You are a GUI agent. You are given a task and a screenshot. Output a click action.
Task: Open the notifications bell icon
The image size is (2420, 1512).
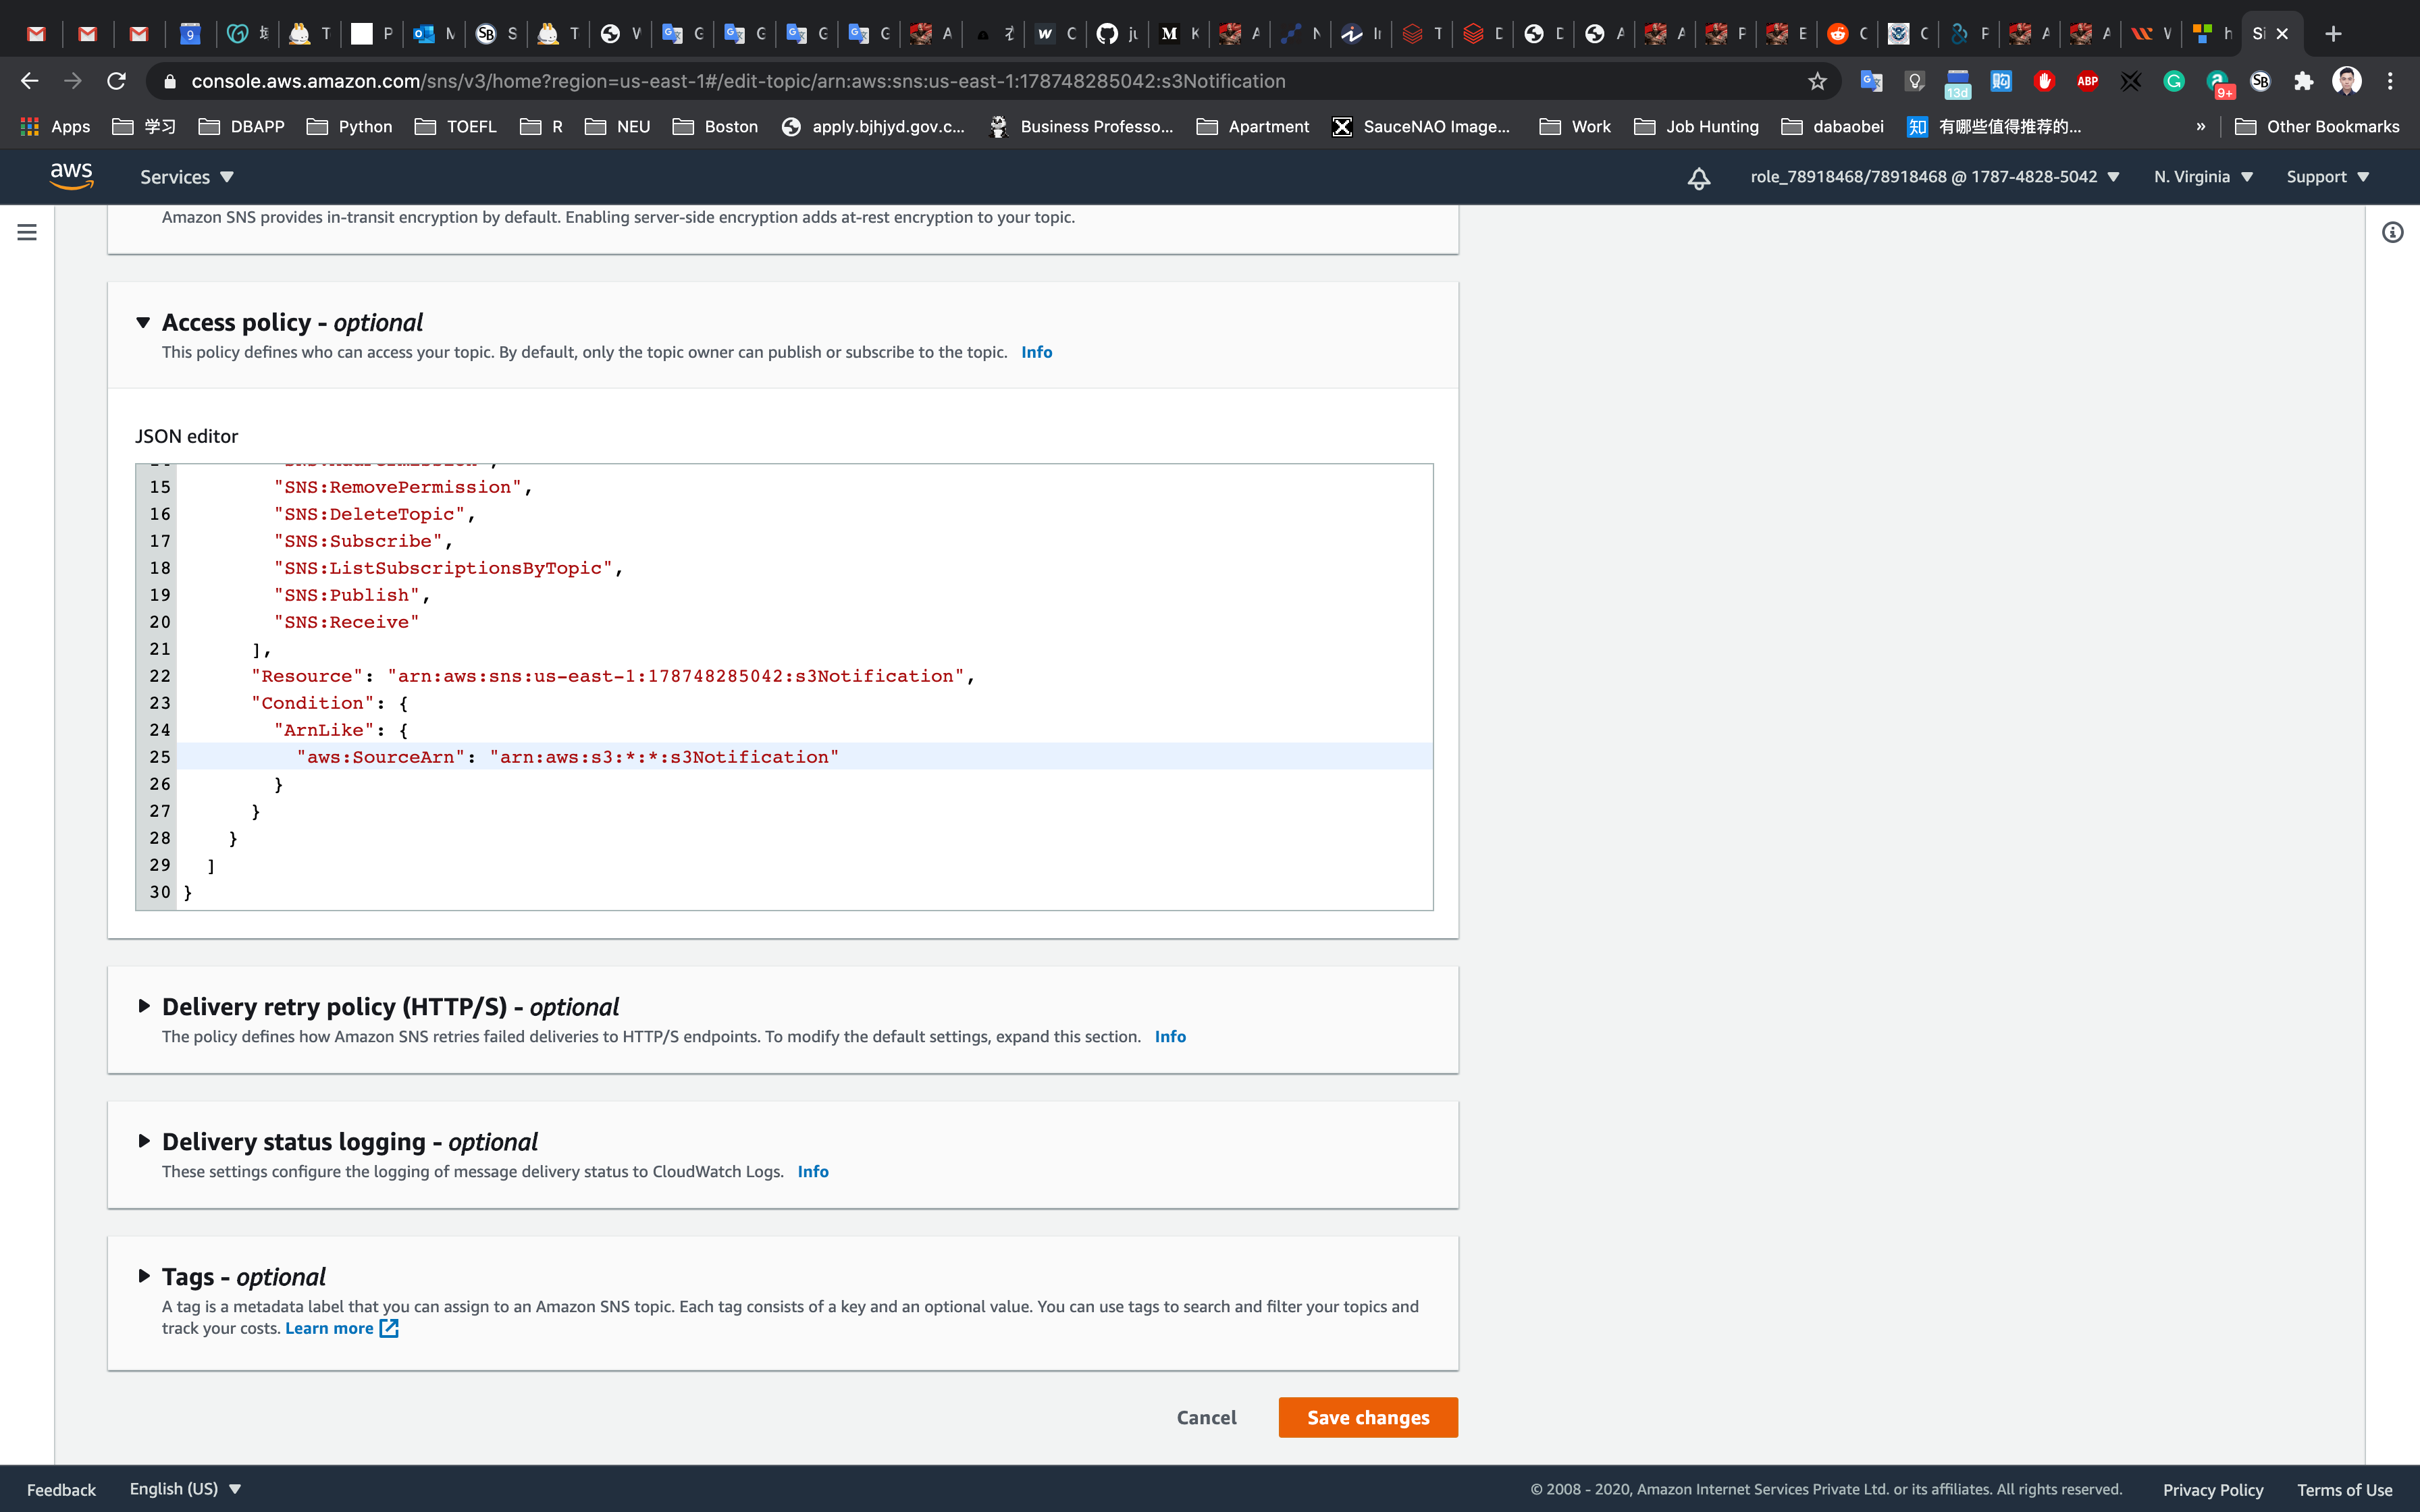coord(1698,178)
